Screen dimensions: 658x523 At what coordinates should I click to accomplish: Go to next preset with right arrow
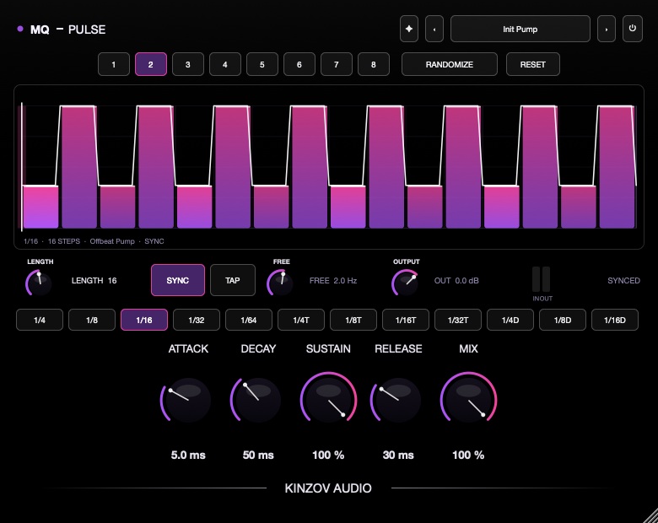click(x=606, y=29)
